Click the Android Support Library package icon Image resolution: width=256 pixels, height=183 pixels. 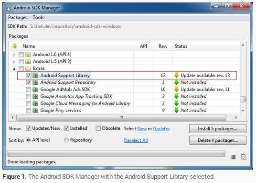[35, 76]
